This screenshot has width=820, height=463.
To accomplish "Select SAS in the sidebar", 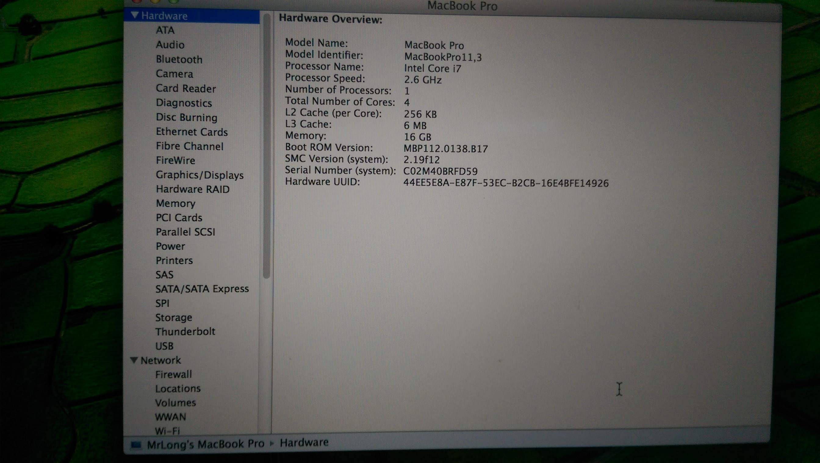I will click(x=164, y=275).
